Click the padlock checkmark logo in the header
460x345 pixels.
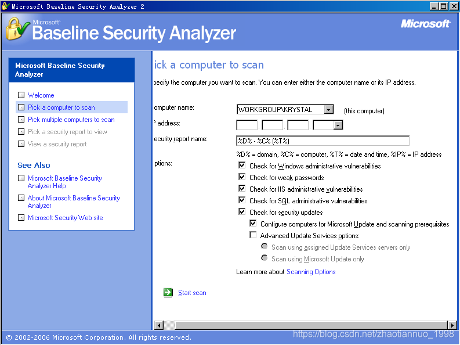point(17,29)
